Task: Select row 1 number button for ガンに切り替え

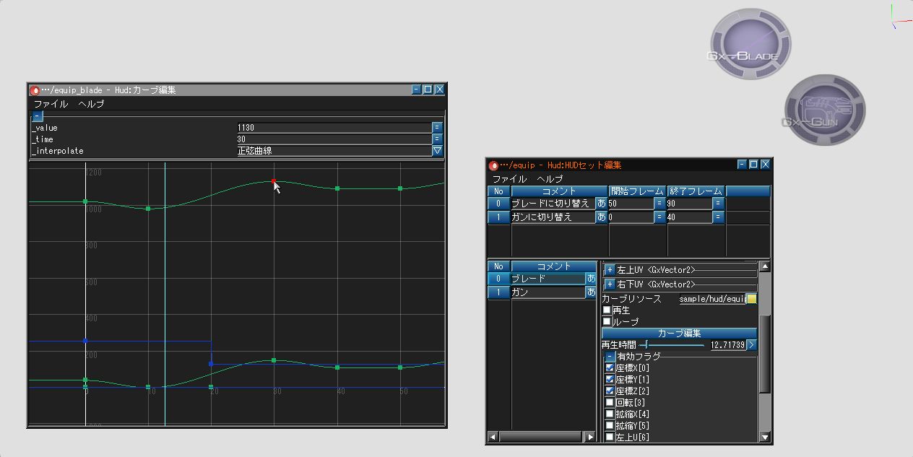Action: pos(499,217)
